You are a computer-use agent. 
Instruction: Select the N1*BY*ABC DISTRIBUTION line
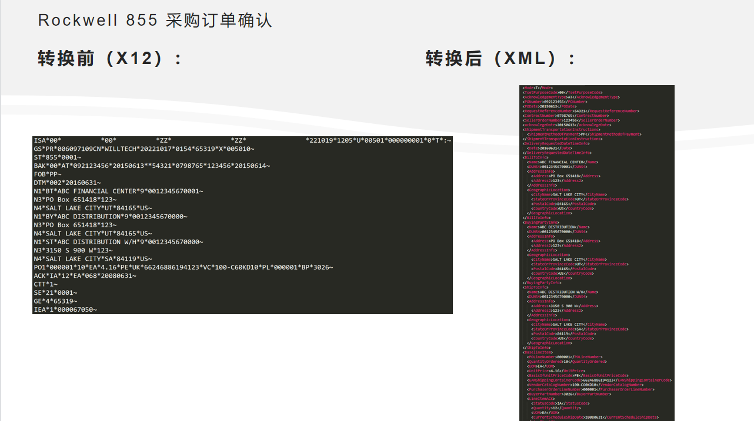[x=111, y=217]
